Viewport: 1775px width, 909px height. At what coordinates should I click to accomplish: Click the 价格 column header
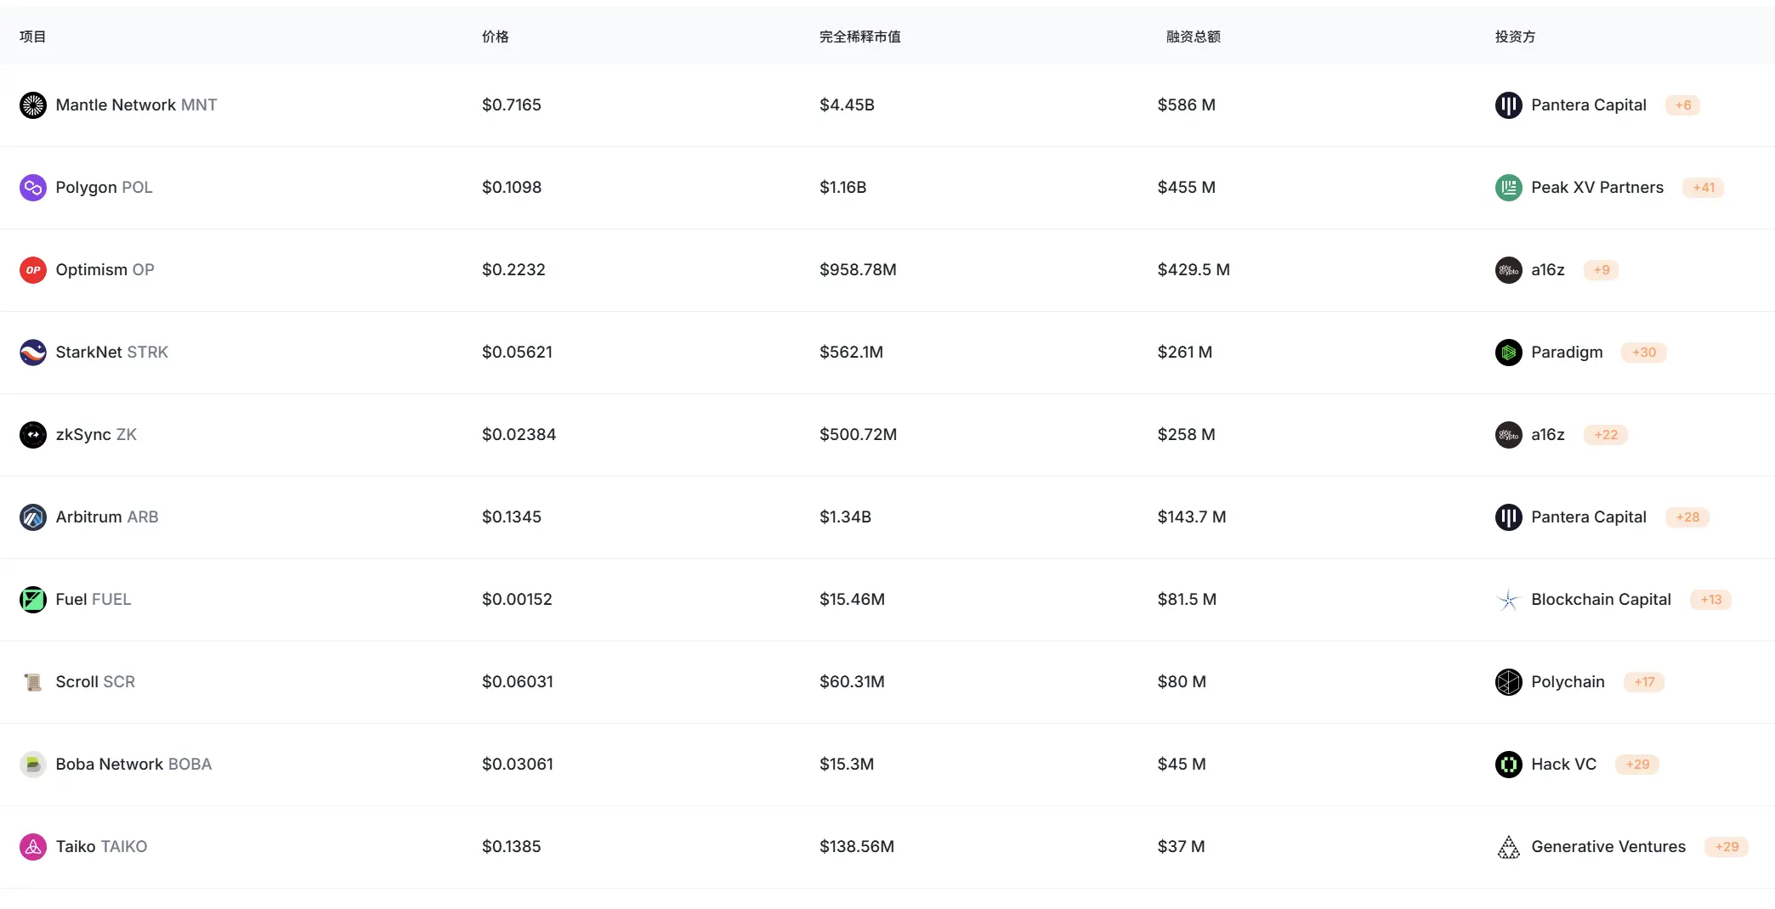(x=495, y=37)
